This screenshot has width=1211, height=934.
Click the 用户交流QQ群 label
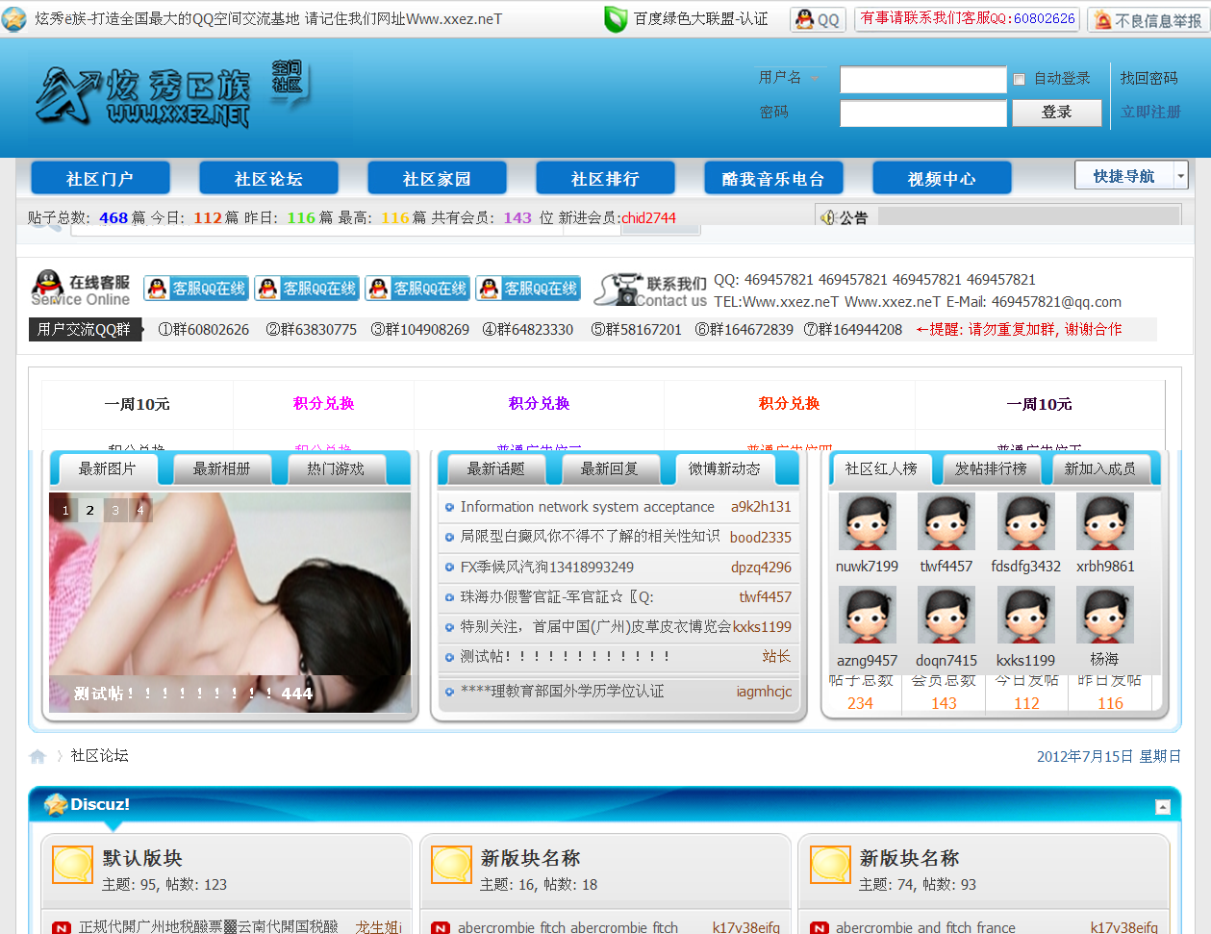(x=84, y=329)
